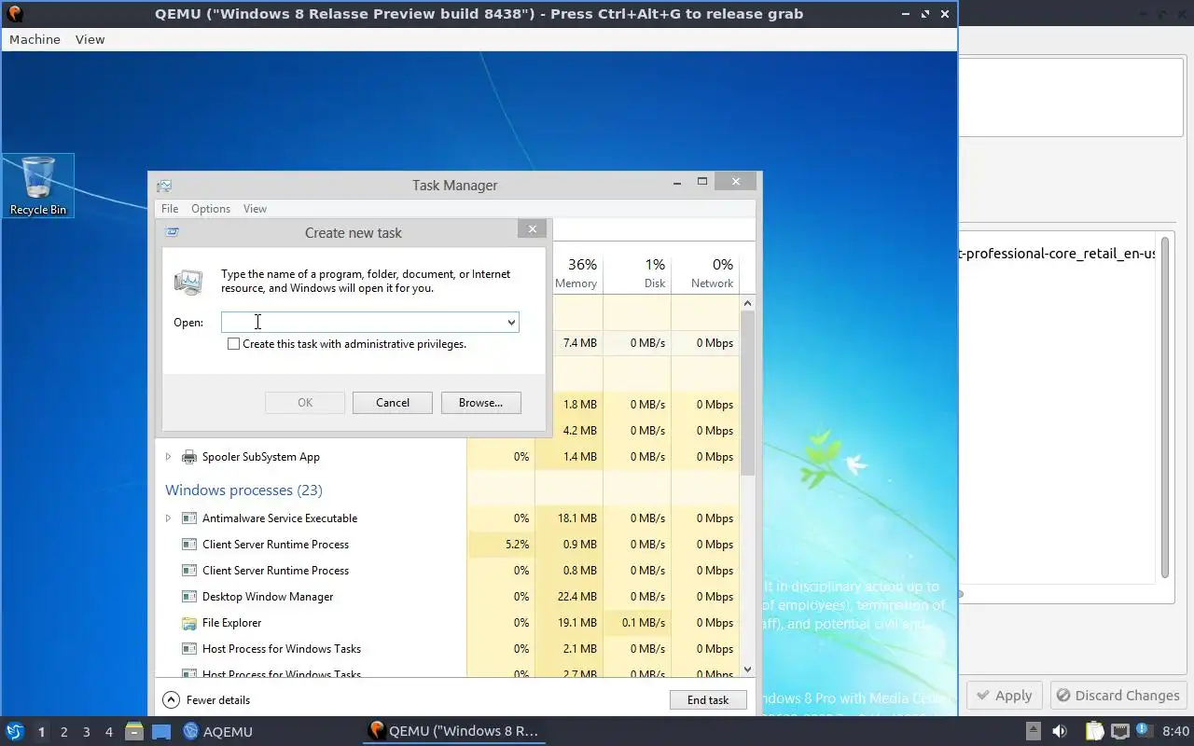This screenshot has width=1194, height=746.
Task: Click the Task Manager scroll up arrow
Action: pos(747,304)
